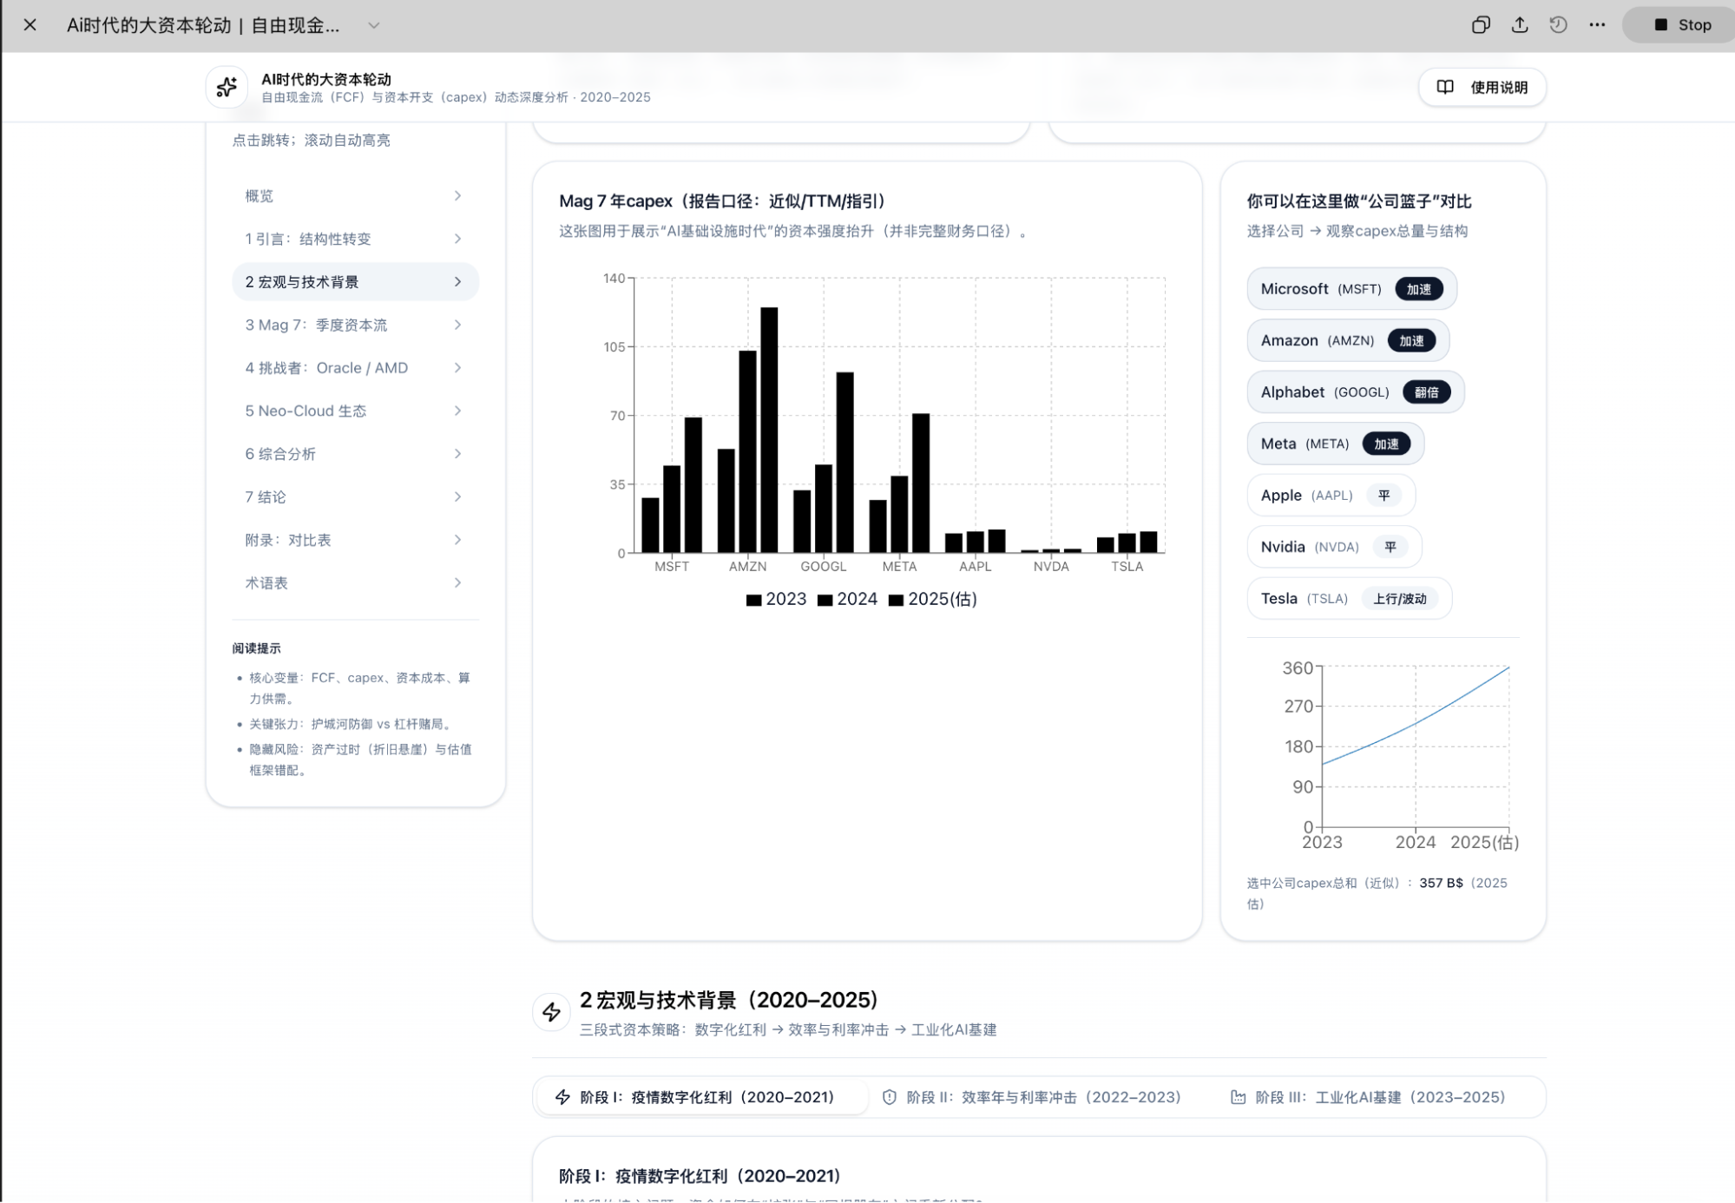Expand the '3 Mag 7：季度资本流' section chevron

pyautogui.click(x=457, y=325)
